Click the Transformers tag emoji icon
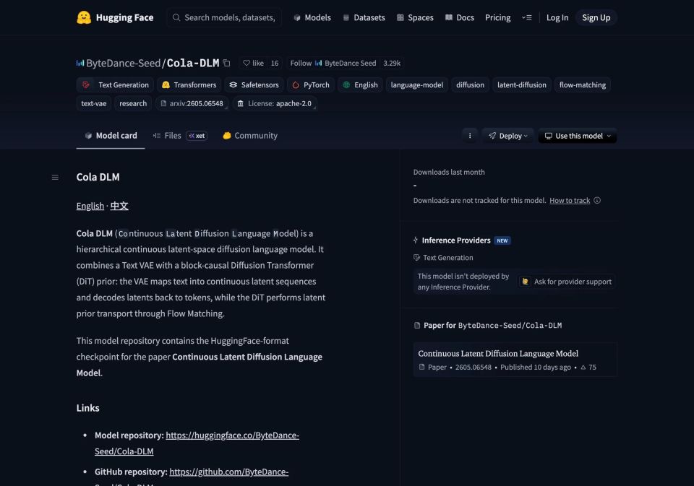This screenshot has width=694, height=486. click(x=166, y=85)
